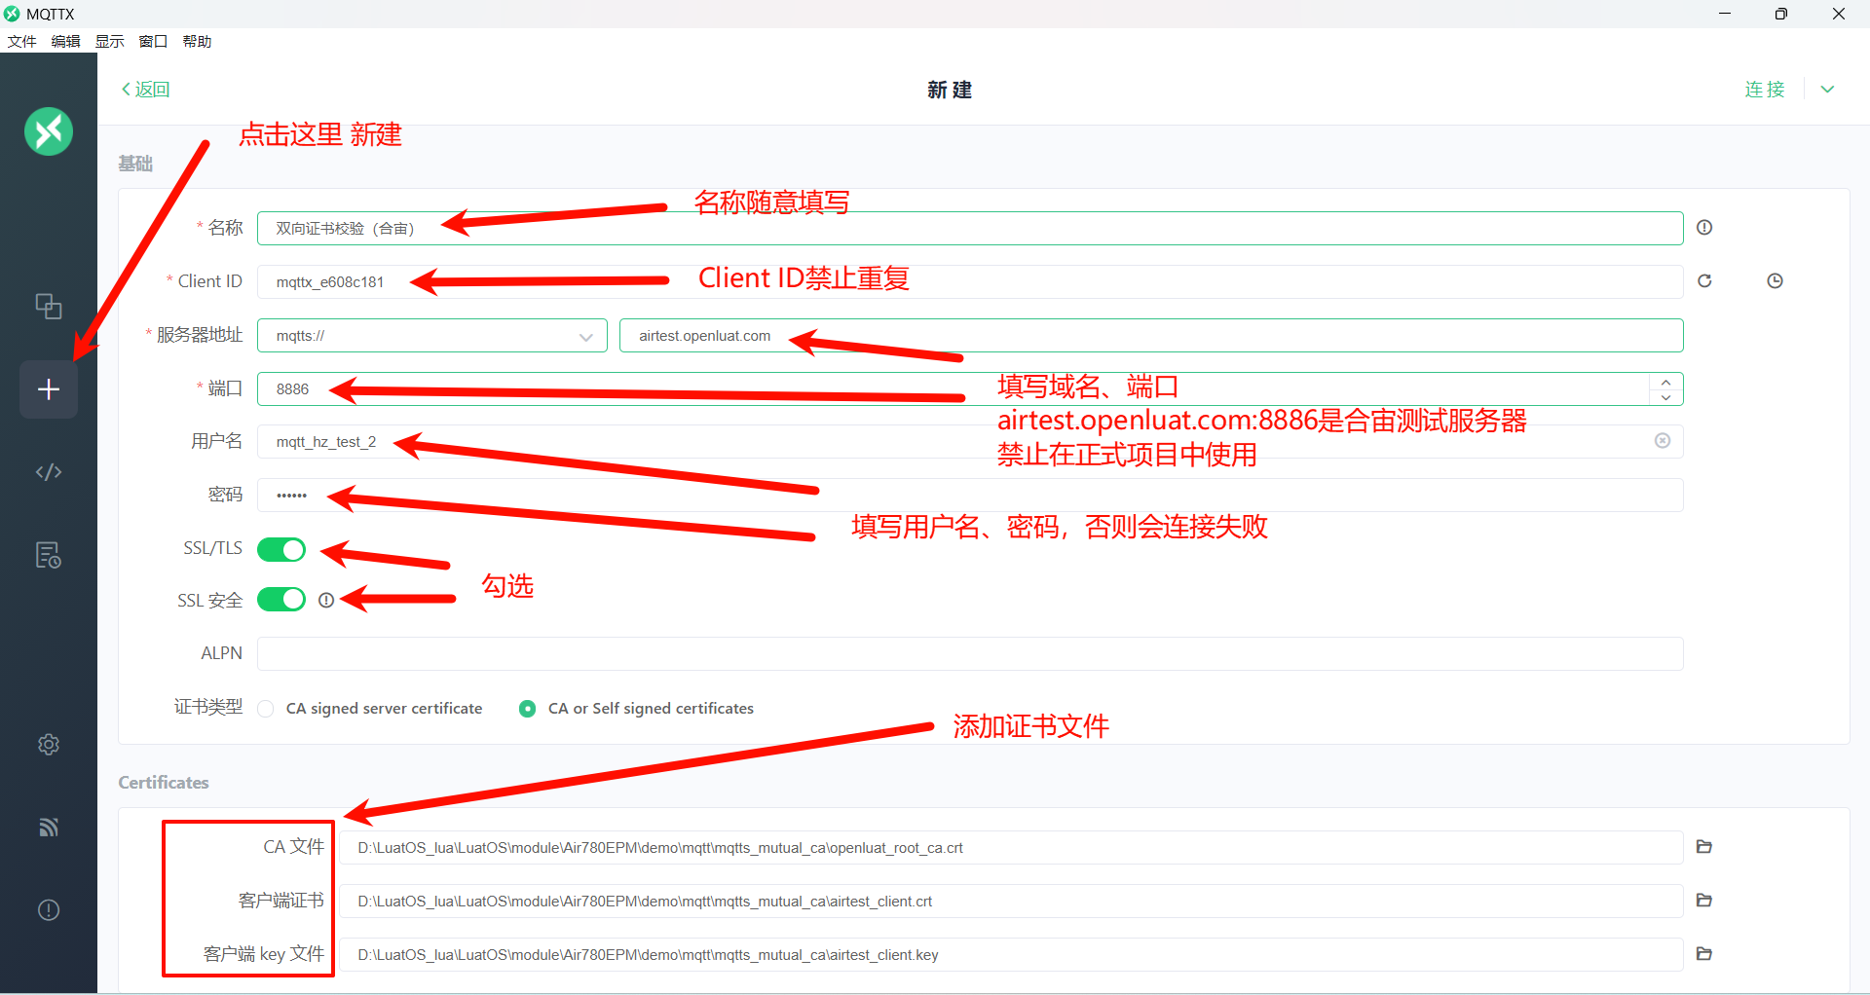Screen dimensions: 1870x995
Task: Click the clock timestamp icon beside Client ID
Action: [1775, 281]
